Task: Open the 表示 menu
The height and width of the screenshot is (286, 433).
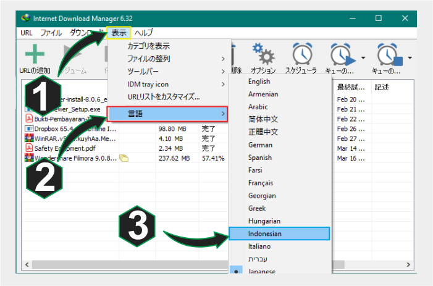Action: (x=119, y=33)
